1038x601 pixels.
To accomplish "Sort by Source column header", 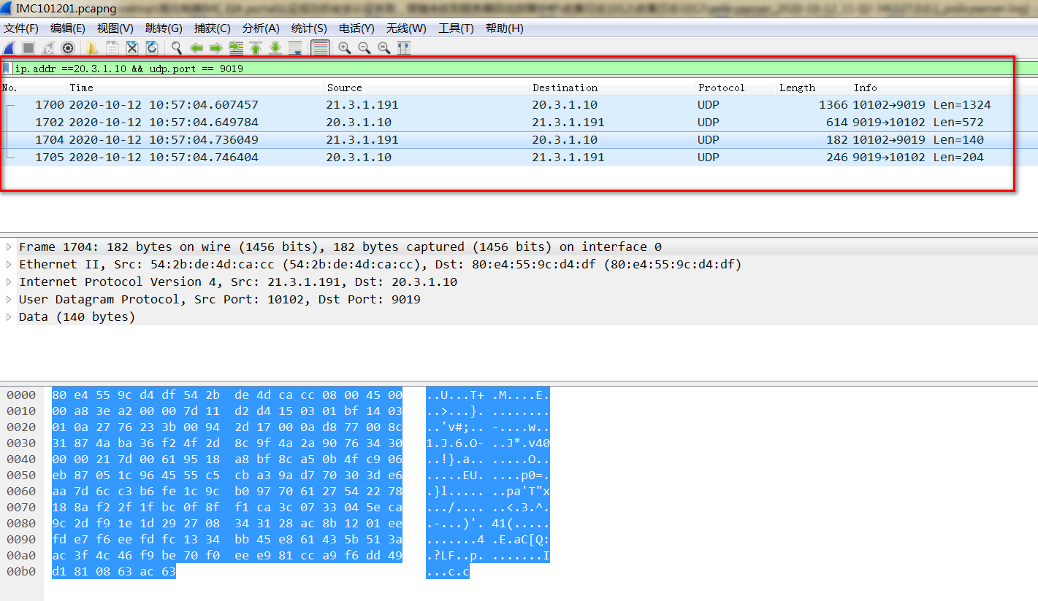I will pos(427,88).
